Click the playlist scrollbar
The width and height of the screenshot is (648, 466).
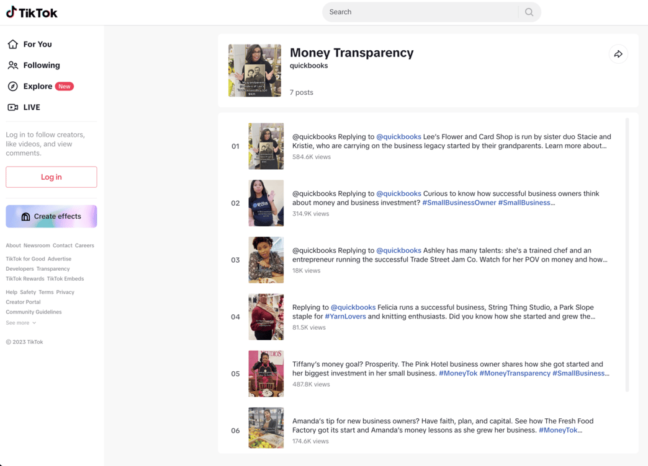tap(627, 254)
